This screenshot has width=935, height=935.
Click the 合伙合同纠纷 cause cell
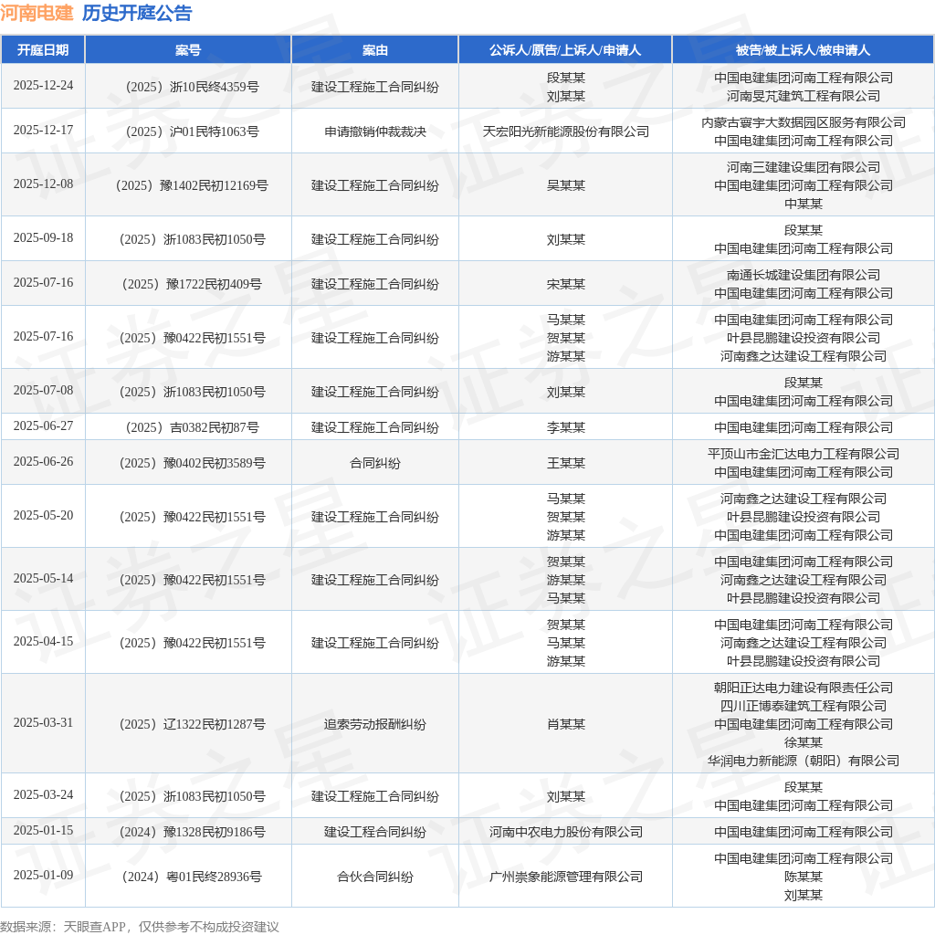375,877
